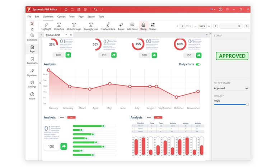Adjust the stamp Opacity slider

tap(247, 104)
